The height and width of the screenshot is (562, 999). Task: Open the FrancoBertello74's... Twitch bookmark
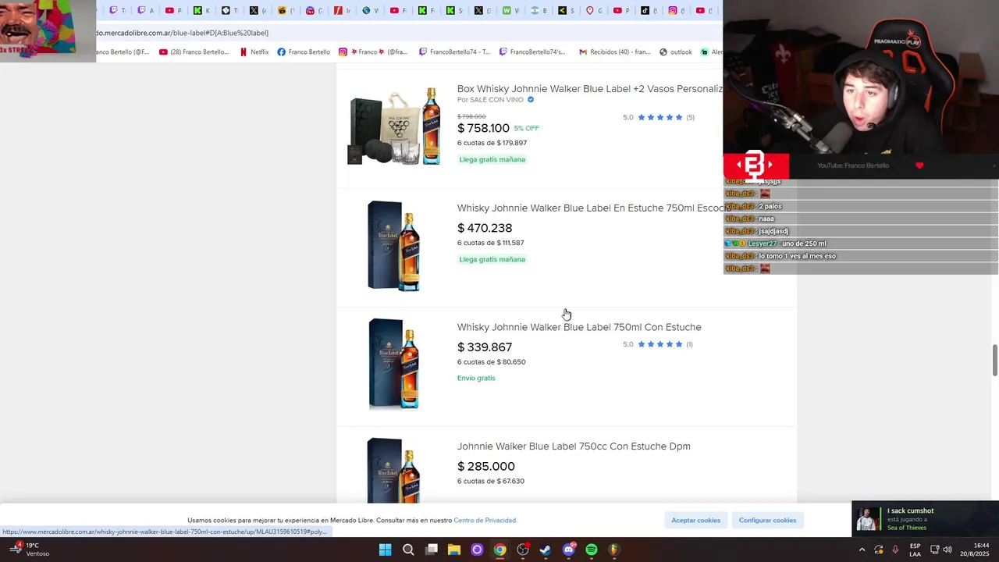pos(532,52)
